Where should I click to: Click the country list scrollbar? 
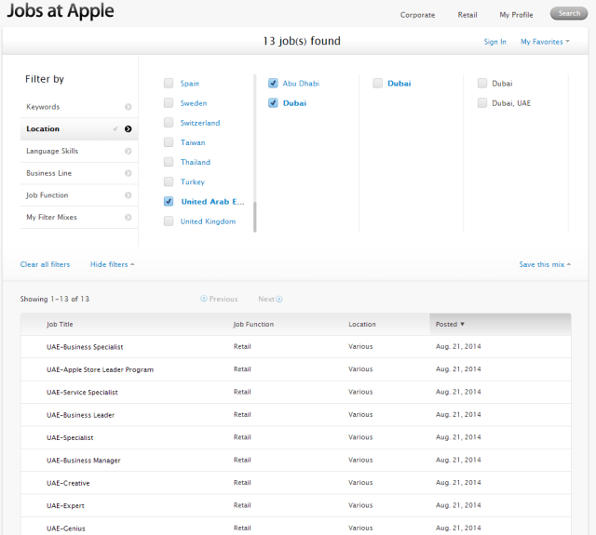click(254, 217)
